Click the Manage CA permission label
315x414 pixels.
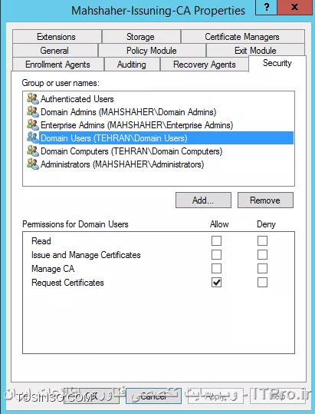(53, 269)
